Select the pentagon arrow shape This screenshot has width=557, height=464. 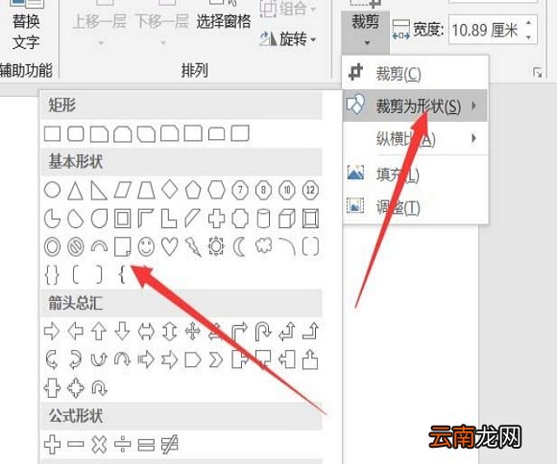coord(193,360)
